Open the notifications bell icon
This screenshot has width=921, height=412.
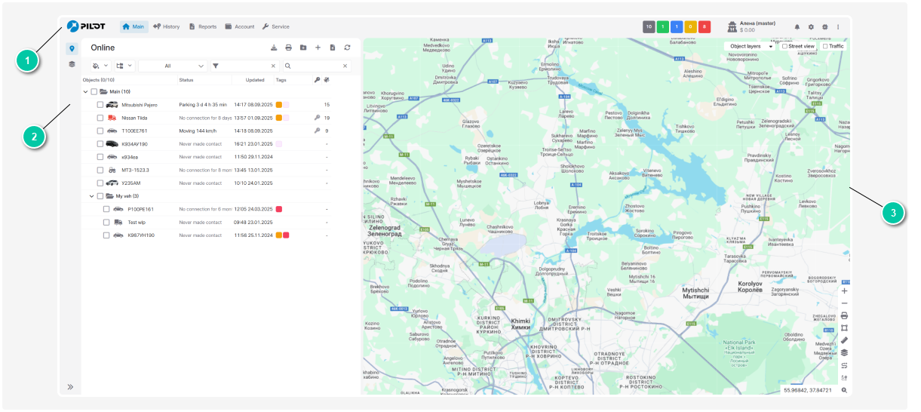797,27
